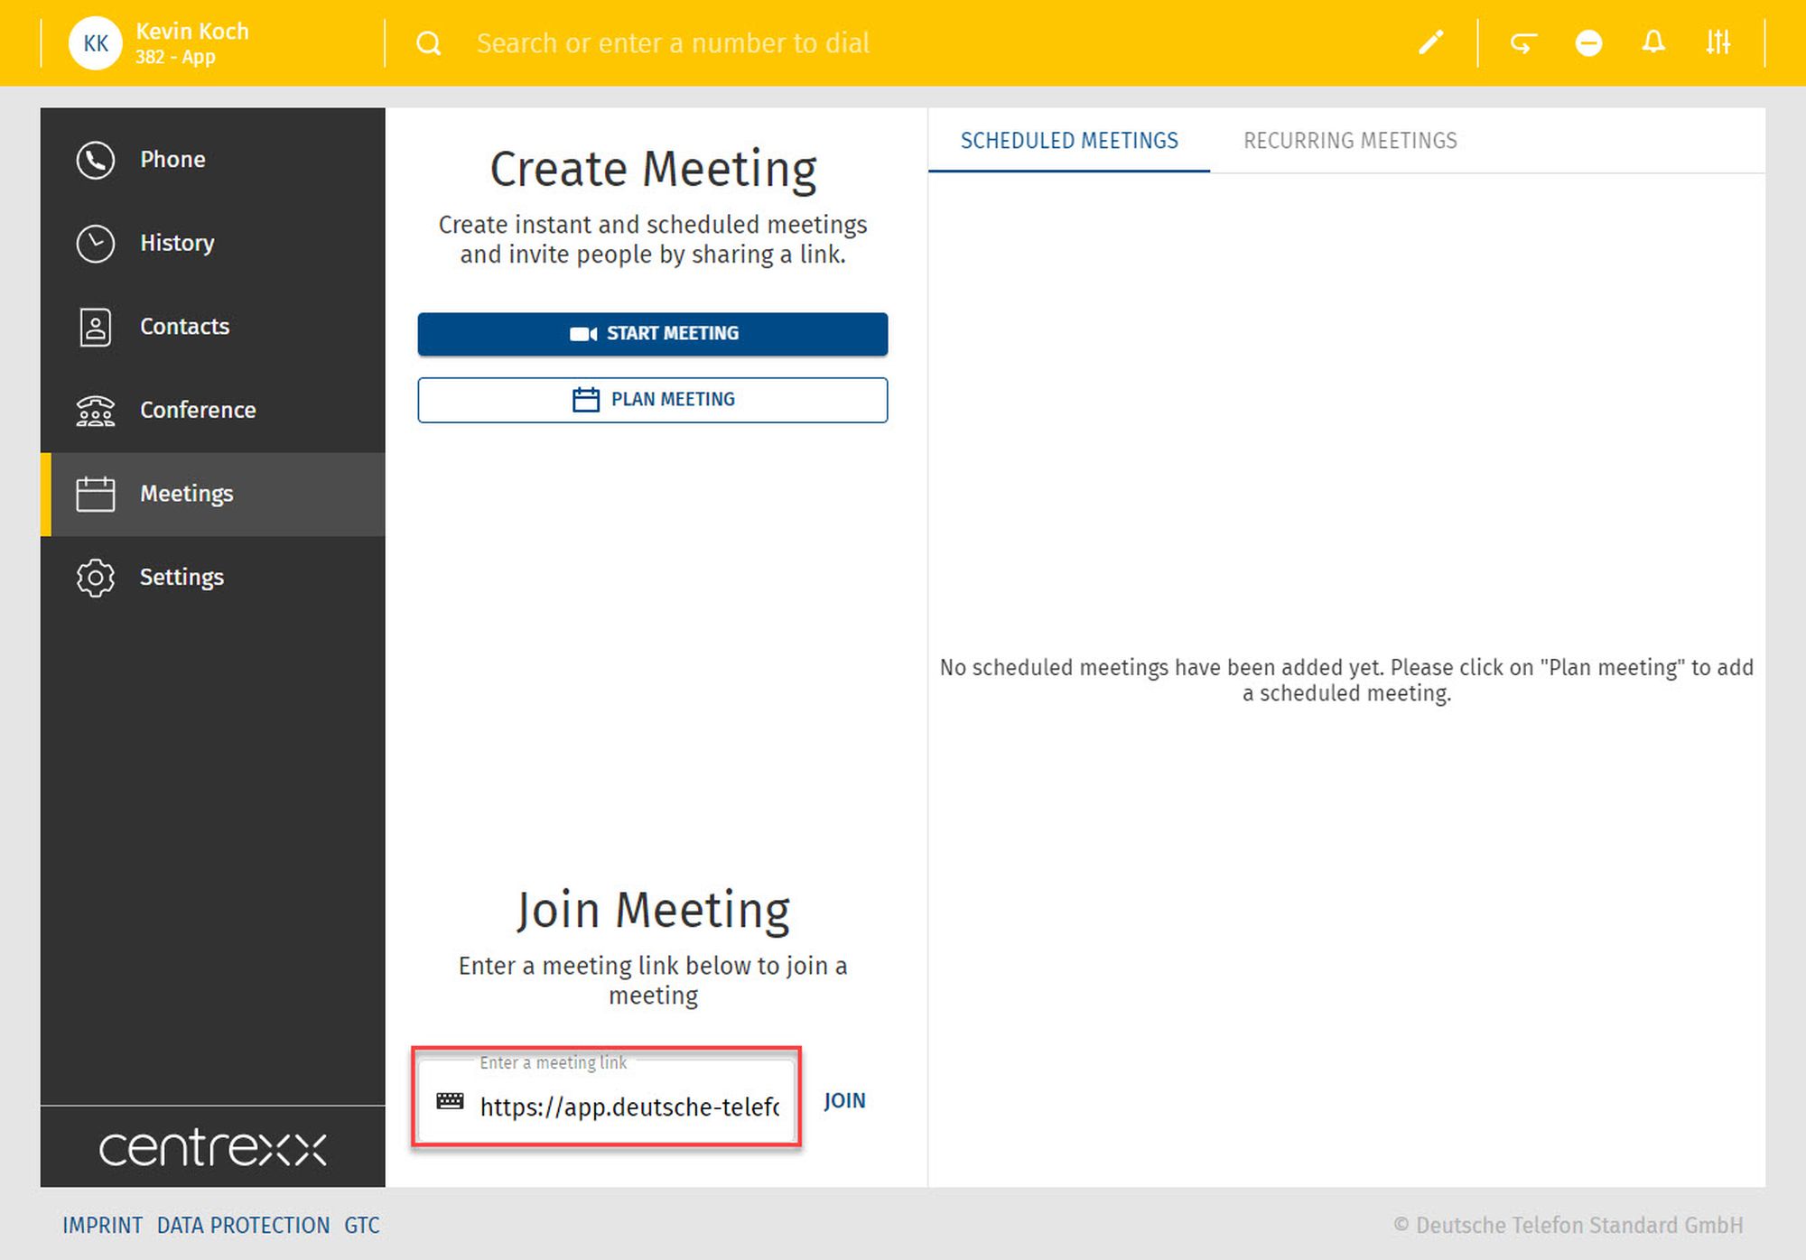
Task: Click the meeting link input field
Action: (x=628, y=1107)
